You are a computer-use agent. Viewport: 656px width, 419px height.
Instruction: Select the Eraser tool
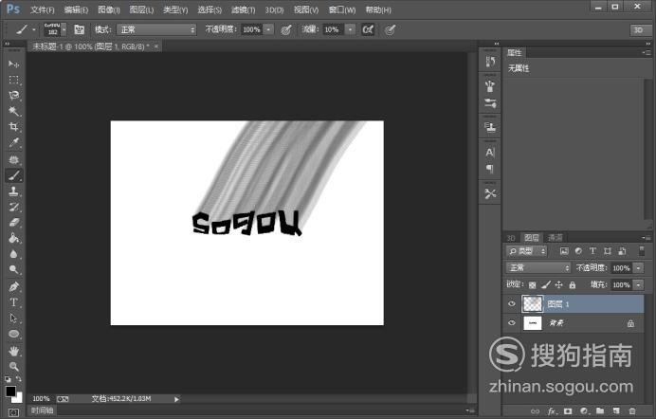14,223
